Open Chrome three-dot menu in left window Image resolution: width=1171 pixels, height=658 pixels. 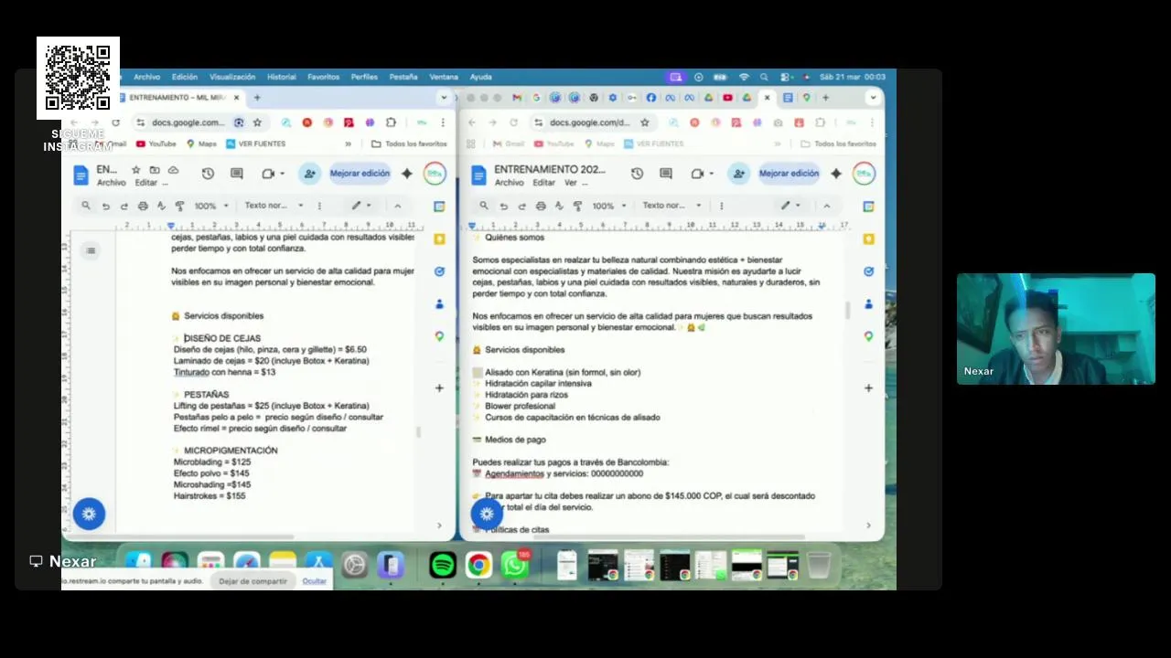[444, 122]
